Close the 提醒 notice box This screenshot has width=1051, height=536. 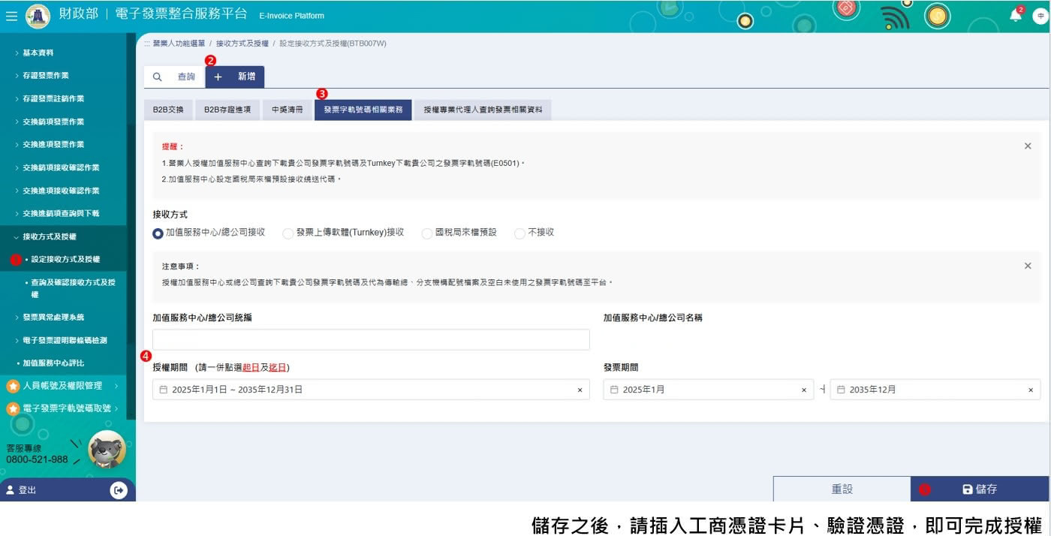[1028, 146]
